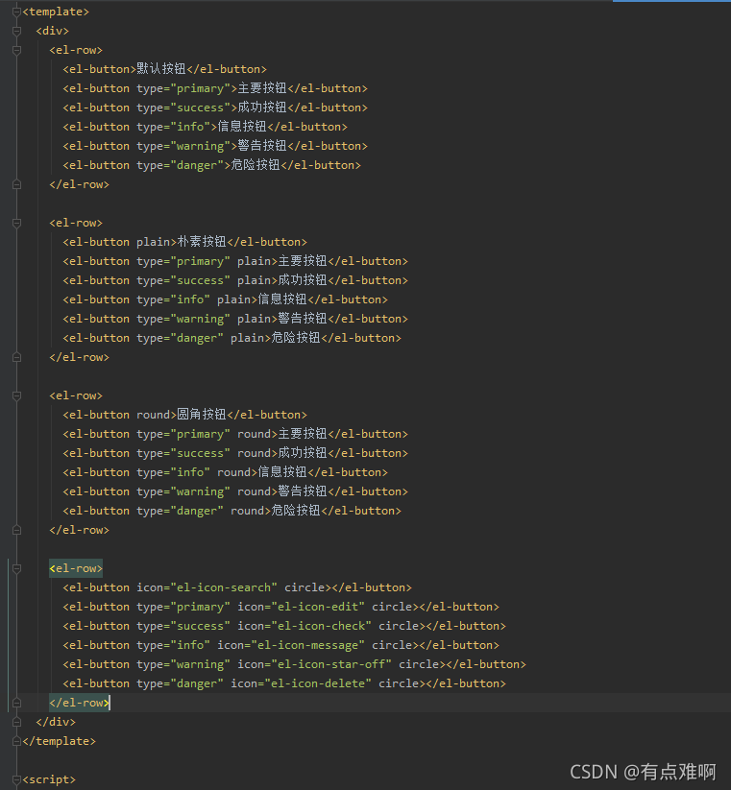731x790 pixels.
Task: Click the type="info" round>信息按钮 line
Action: click(x=226, y=472)
